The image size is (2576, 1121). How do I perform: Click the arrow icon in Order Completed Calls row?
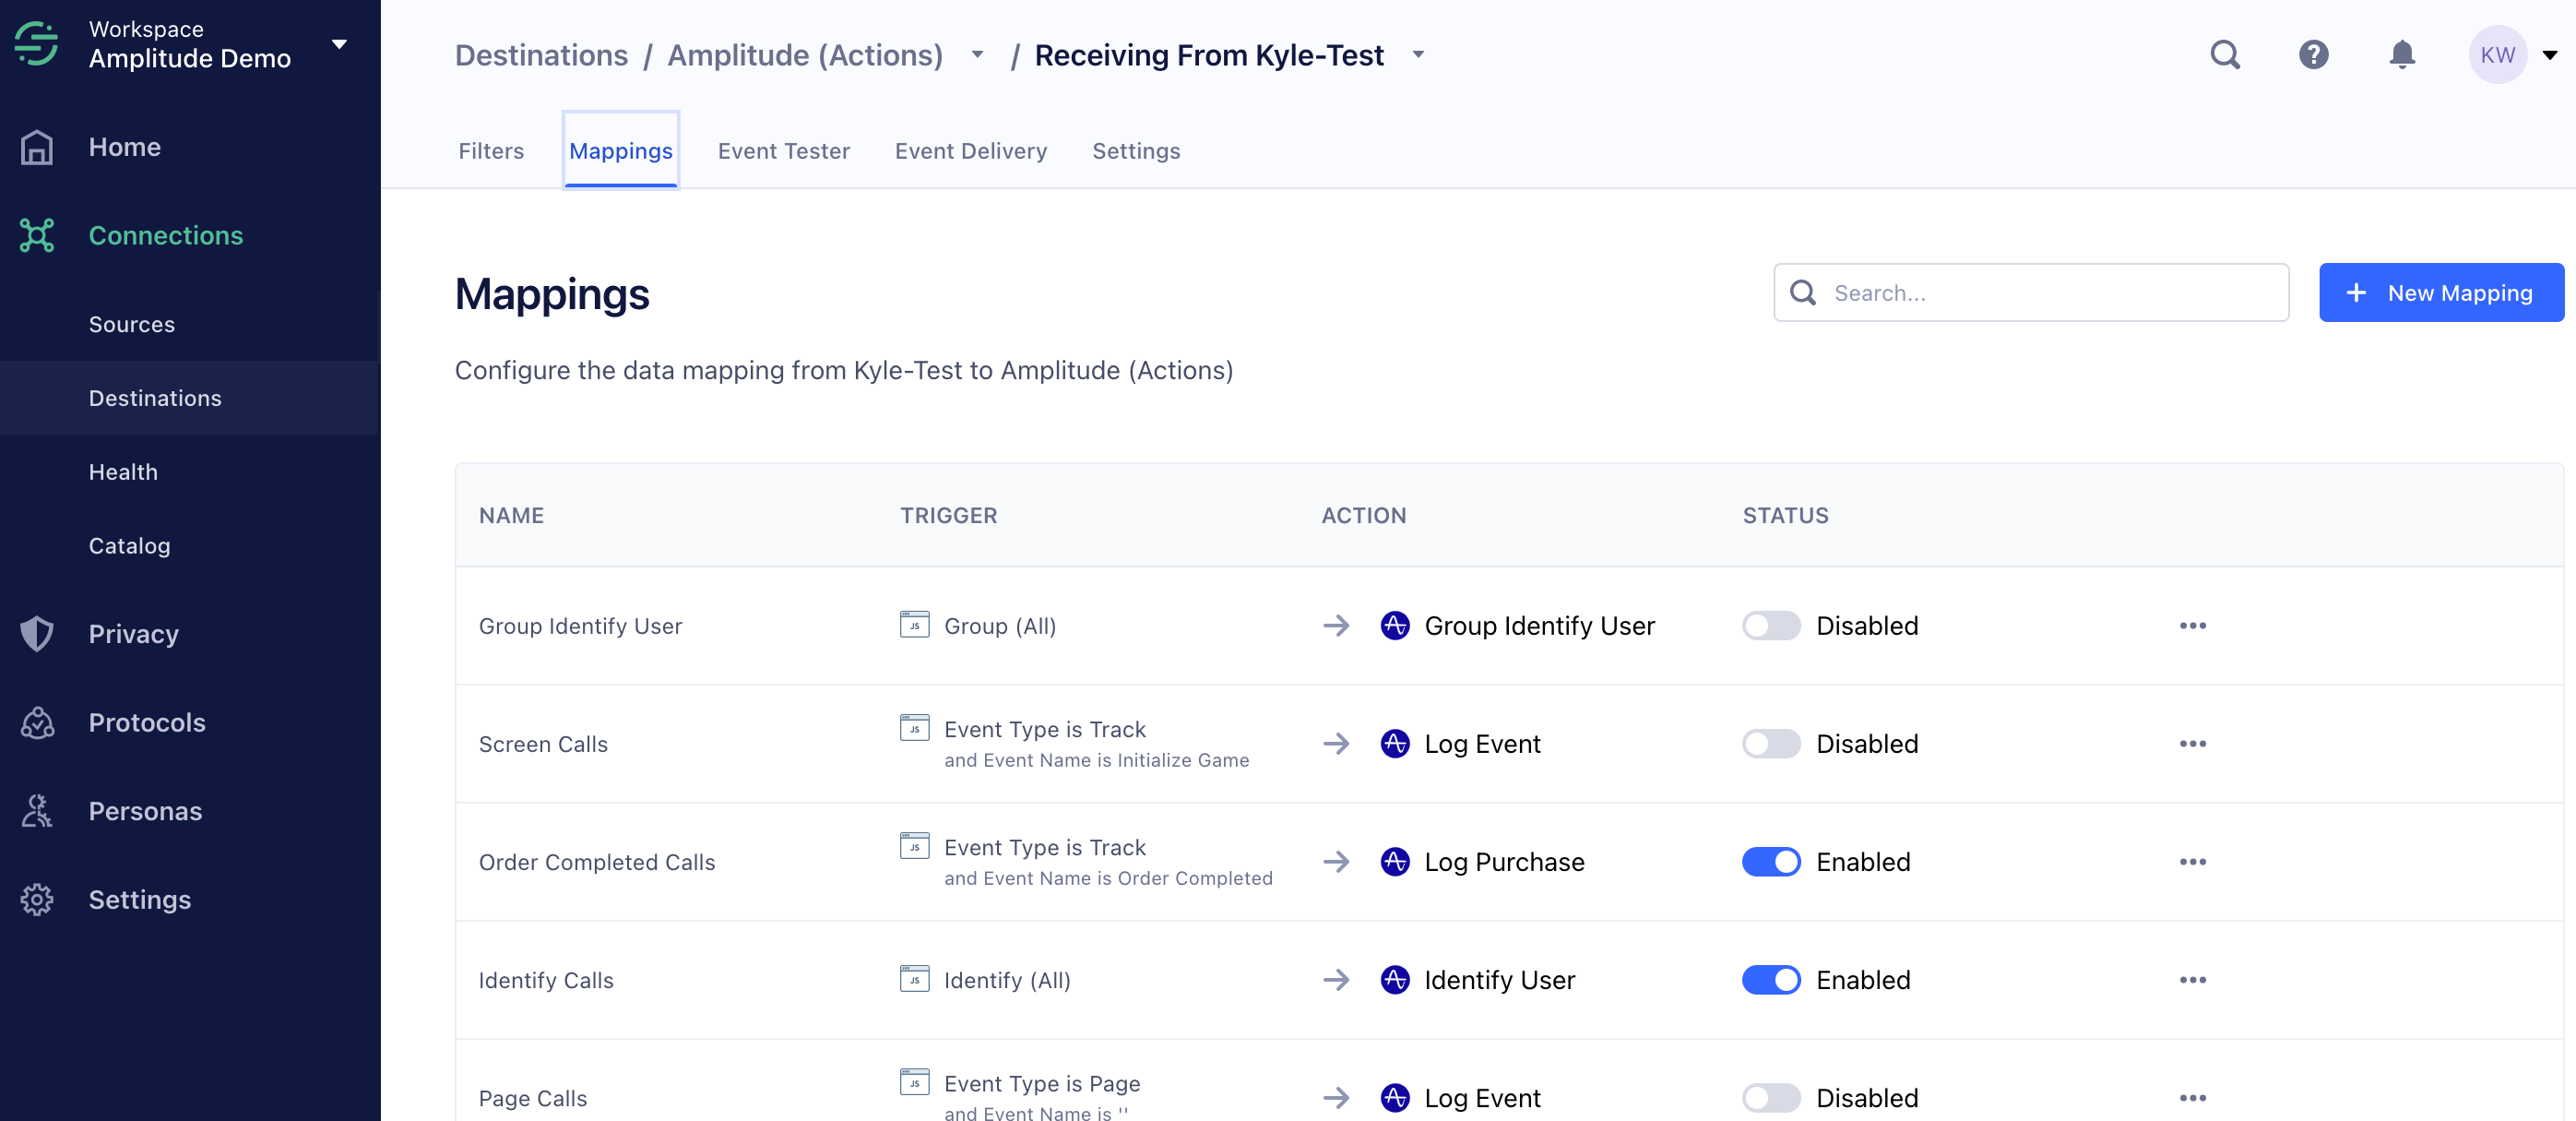coord(1336,861)
